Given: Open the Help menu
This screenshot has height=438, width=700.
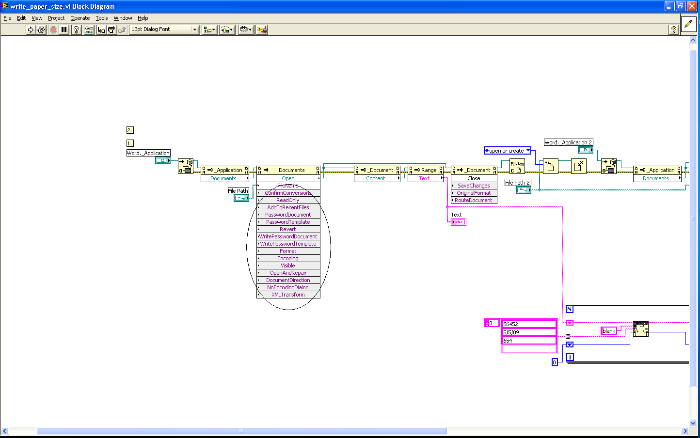Looking at the screenshot, I should coord(143,18).
